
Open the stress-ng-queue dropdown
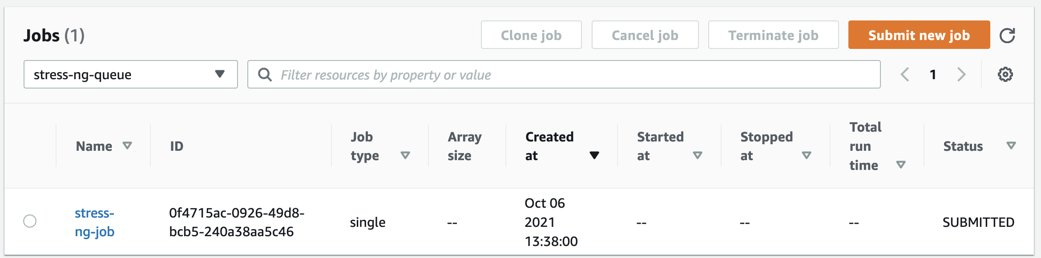pyautogui.click(x=131, y=74)
